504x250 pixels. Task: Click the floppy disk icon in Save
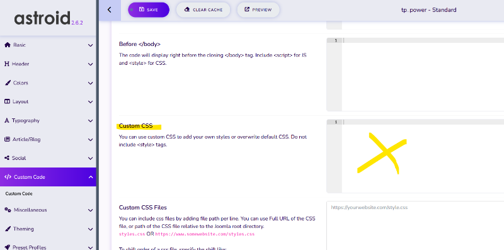pyautogui.click(x=141, y=9)
